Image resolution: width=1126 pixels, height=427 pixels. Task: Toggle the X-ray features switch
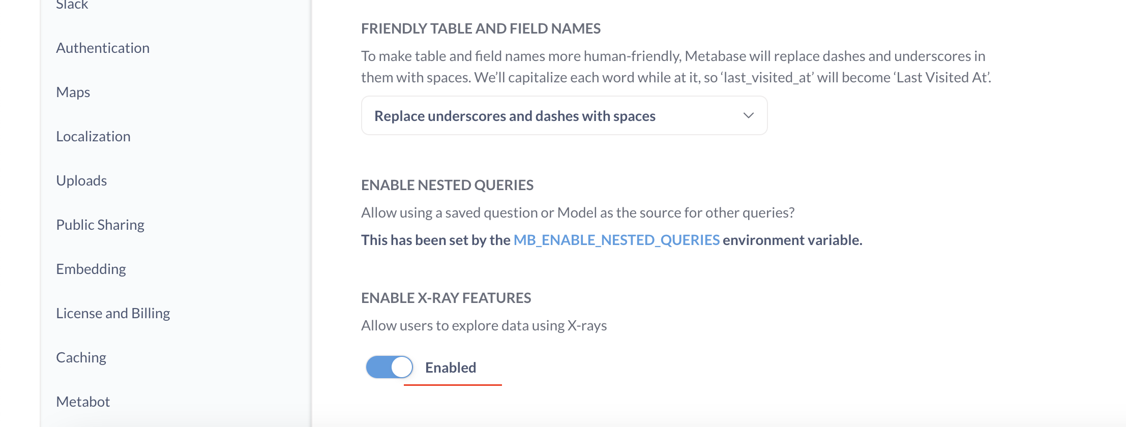390,367
